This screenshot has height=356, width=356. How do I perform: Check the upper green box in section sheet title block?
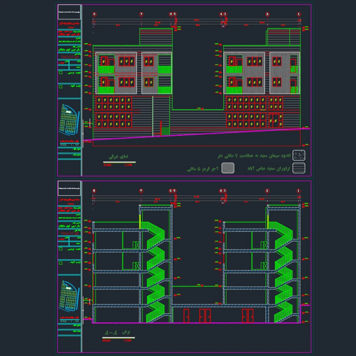(x=61, y=248)
